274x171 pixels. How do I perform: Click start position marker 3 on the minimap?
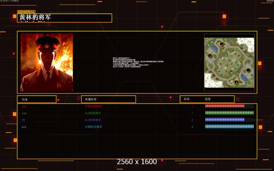click(236, 82)
